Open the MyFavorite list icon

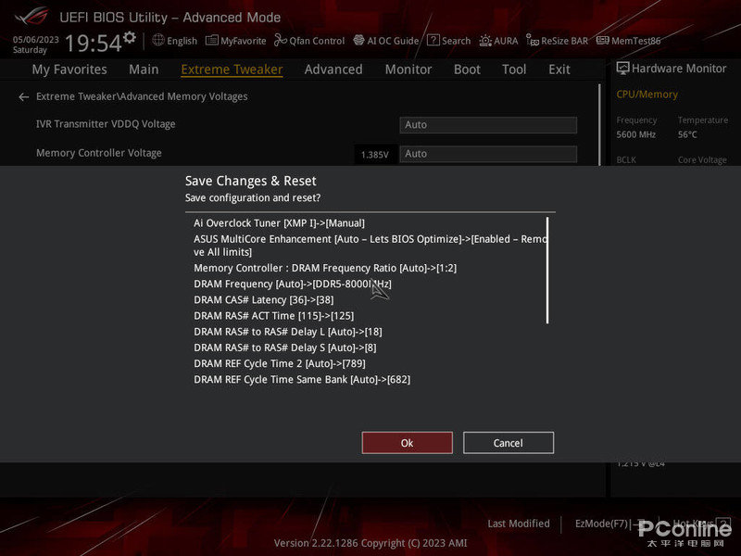[212, 41]
